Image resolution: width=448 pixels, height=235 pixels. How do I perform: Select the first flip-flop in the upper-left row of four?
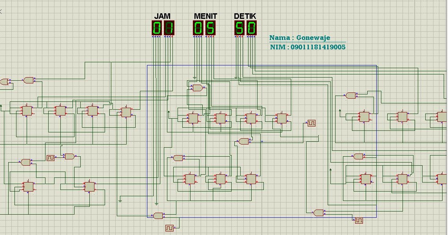click(x=27, y=110)
